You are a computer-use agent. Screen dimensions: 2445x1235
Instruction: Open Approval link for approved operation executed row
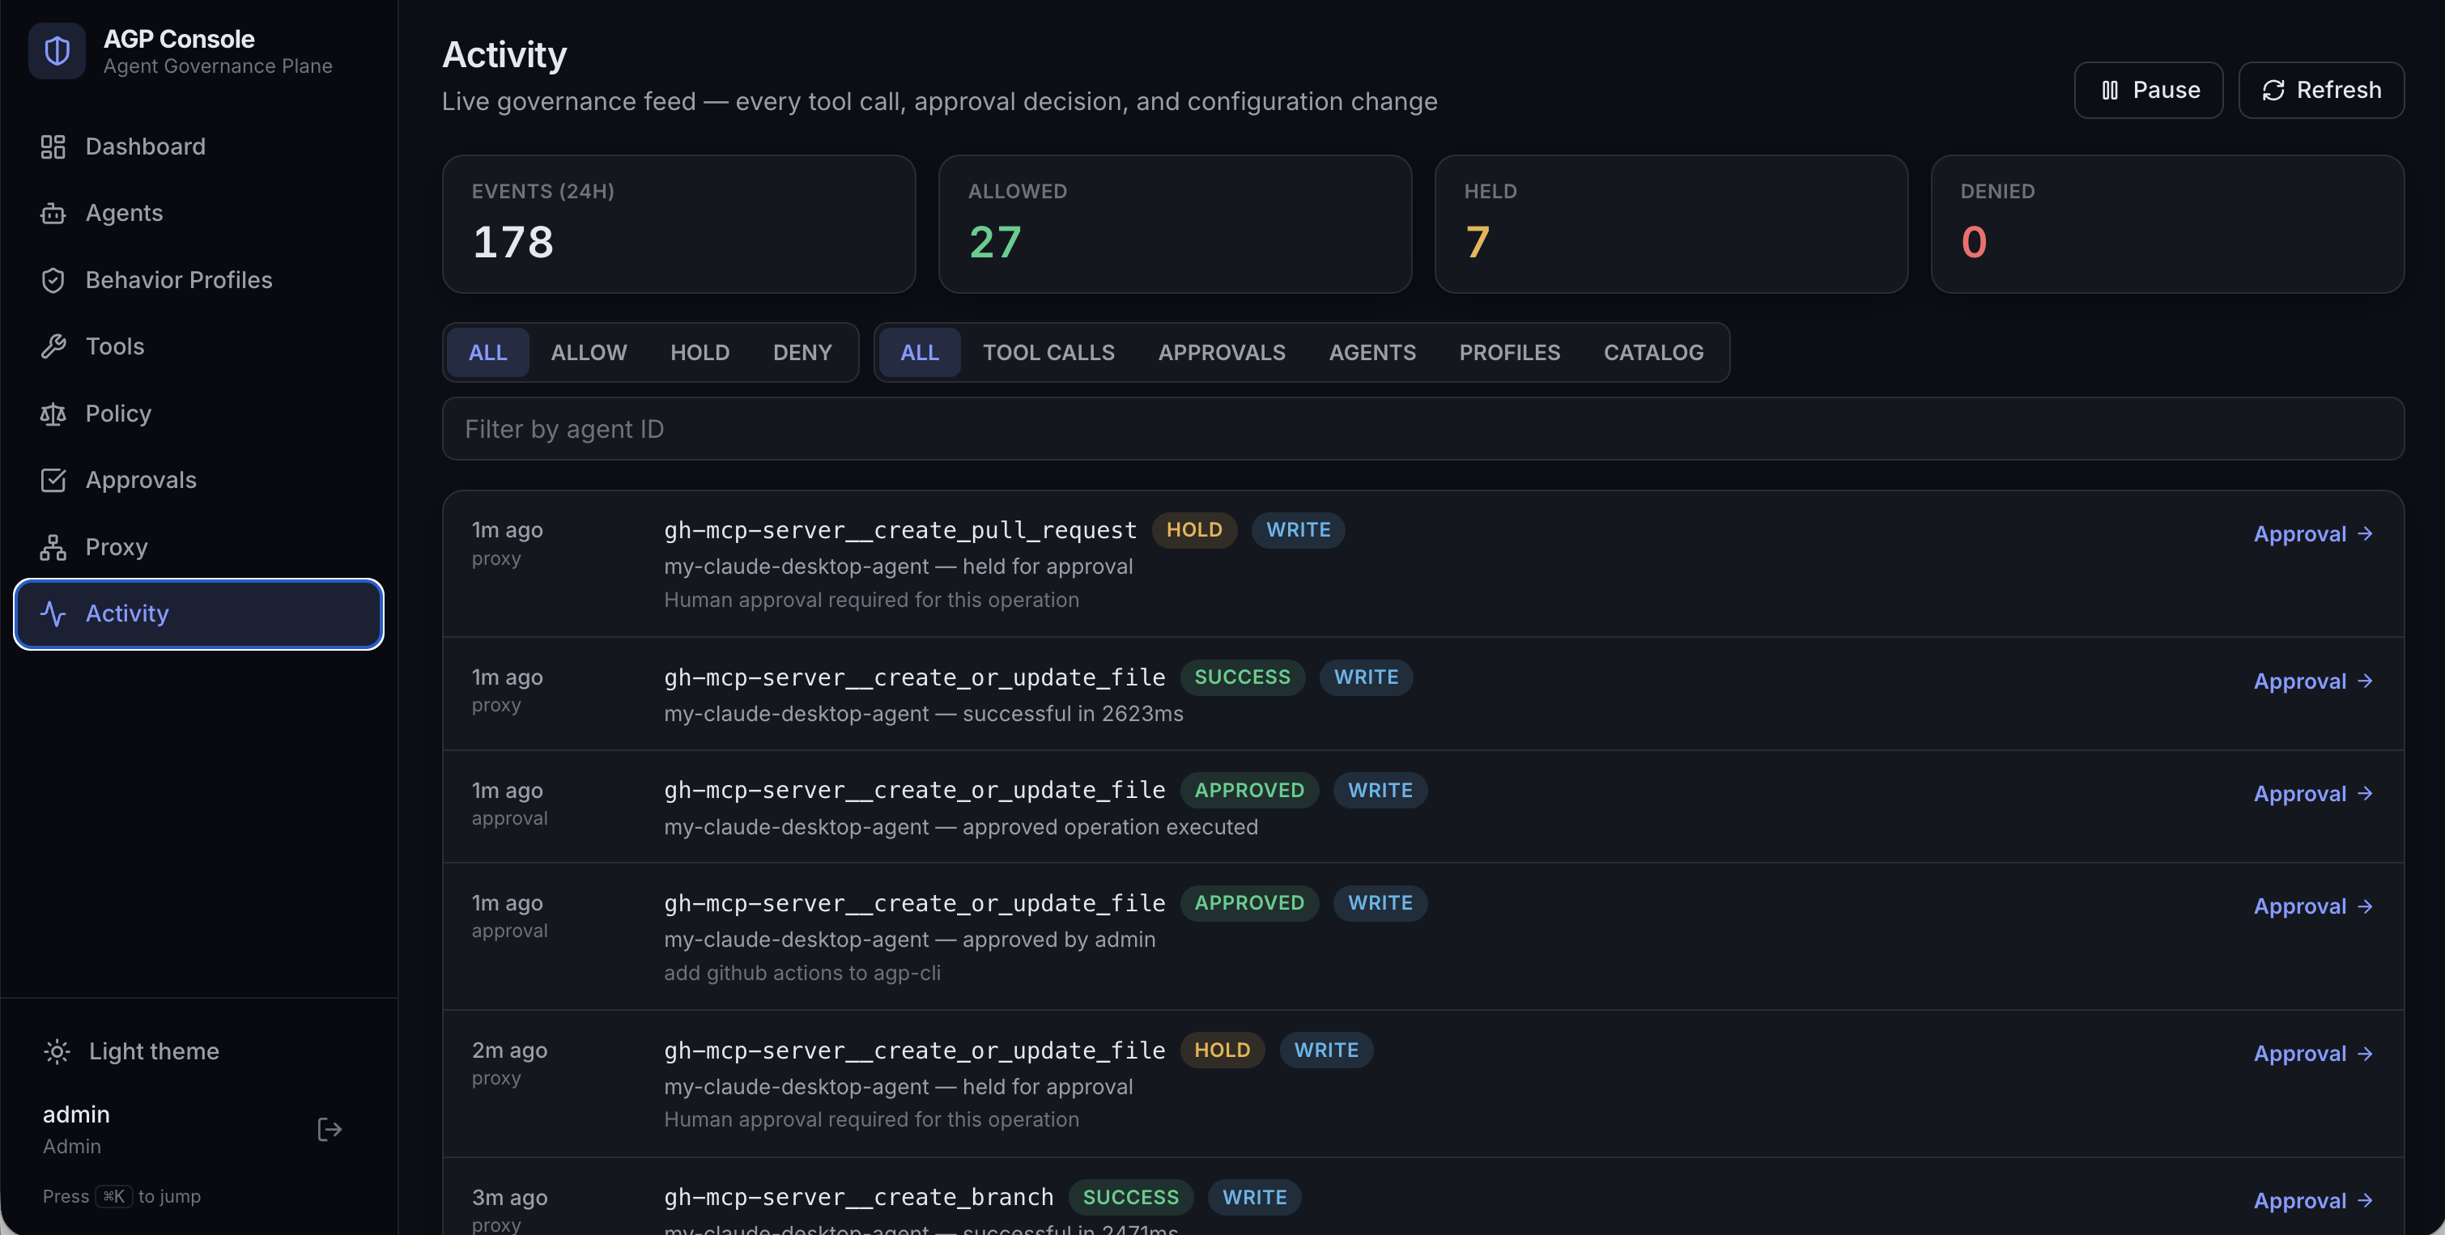click(2313, 794)
